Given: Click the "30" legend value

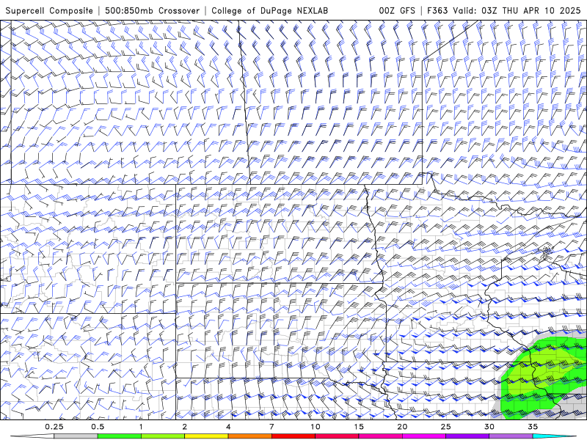Looking at the screenshot, I should [489, 427].
